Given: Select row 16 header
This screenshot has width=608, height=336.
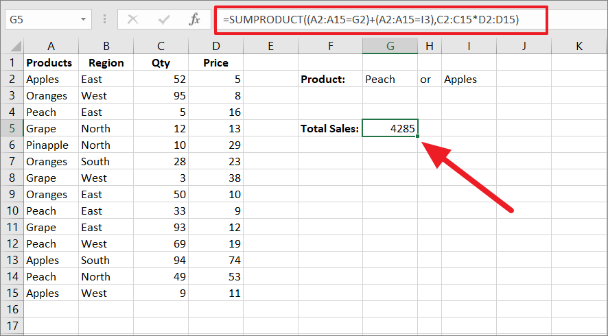Looking at the screenshot, I should (12, 309).
